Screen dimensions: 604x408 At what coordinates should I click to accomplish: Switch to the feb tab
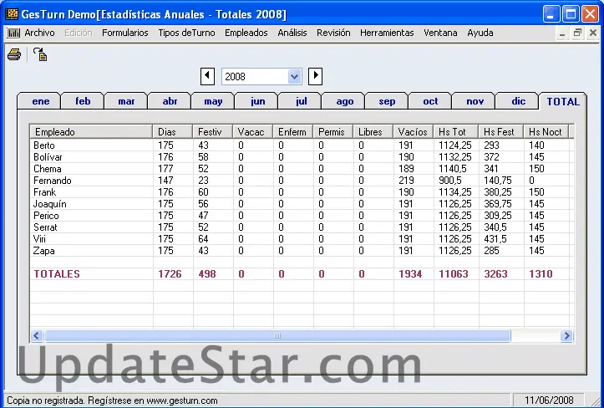tap(83, 101)
